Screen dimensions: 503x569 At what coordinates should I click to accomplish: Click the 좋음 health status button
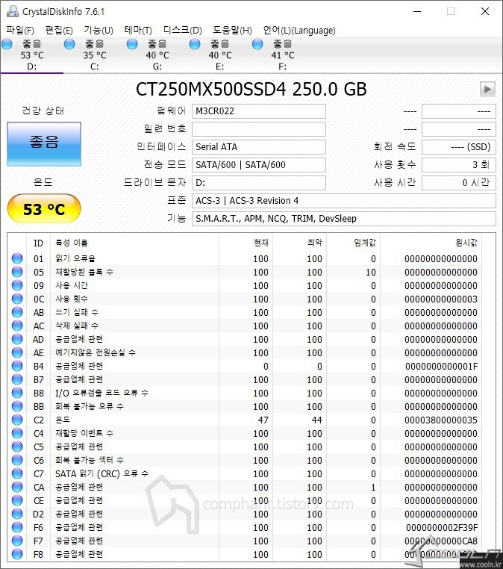pos(44,144)
